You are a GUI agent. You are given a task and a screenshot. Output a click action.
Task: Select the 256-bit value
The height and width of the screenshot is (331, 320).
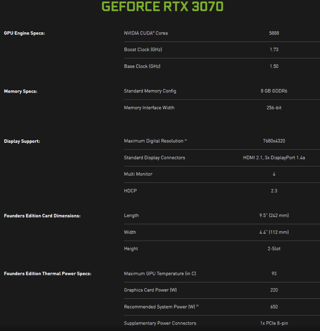(274, 108)
